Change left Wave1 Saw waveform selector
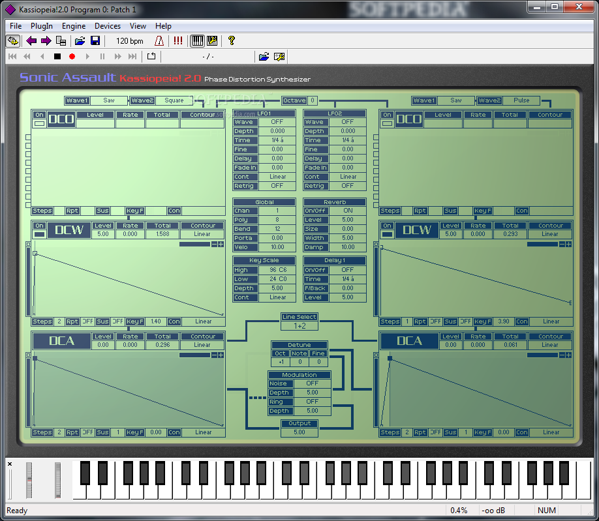The width and height of the screenshot is (599, 521). coord(109,100)
